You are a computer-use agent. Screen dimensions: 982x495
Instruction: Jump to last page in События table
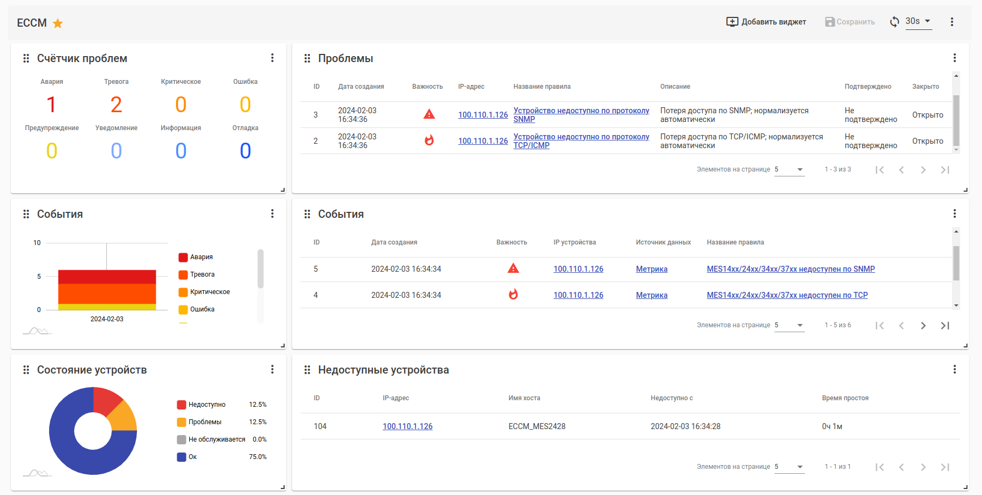[x=945, y=326]
